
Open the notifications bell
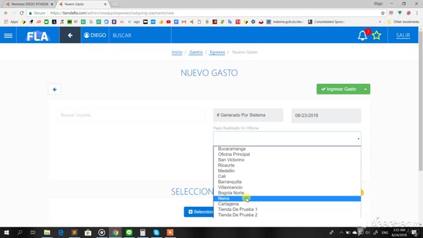362,35
